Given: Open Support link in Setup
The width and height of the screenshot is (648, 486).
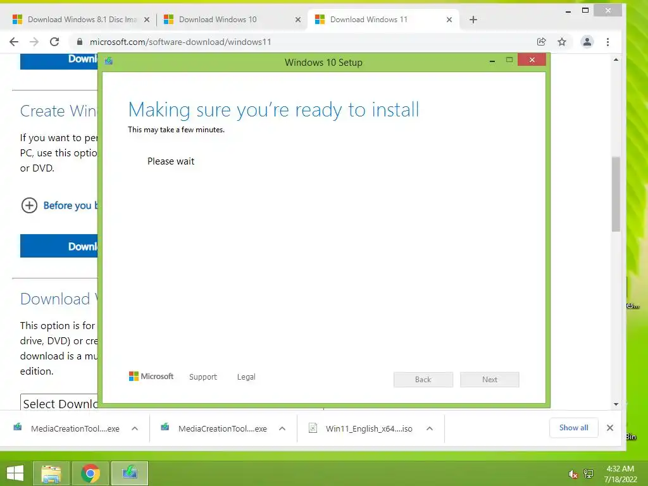Looking at the screenshot, I should [203, 377].
